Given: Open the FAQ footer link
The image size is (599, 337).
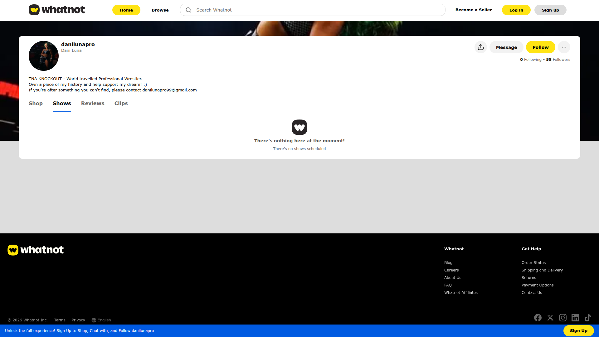Looking at the screenshot, I should pyautogui.click(x=448, y=285).
